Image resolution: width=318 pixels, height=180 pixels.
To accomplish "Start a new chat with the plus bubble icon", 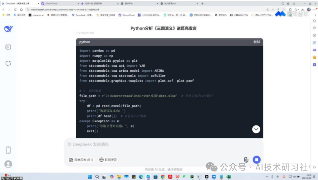I will (x=8, y=63).
